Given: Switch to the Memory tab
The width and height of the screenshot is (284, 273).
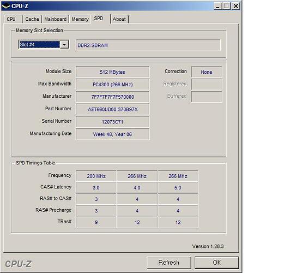Looking at the screenshot, I should coord(80,19).
